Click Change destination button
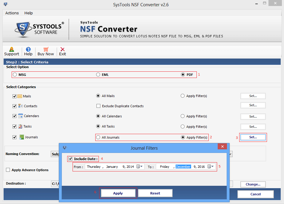 [253, 184]
